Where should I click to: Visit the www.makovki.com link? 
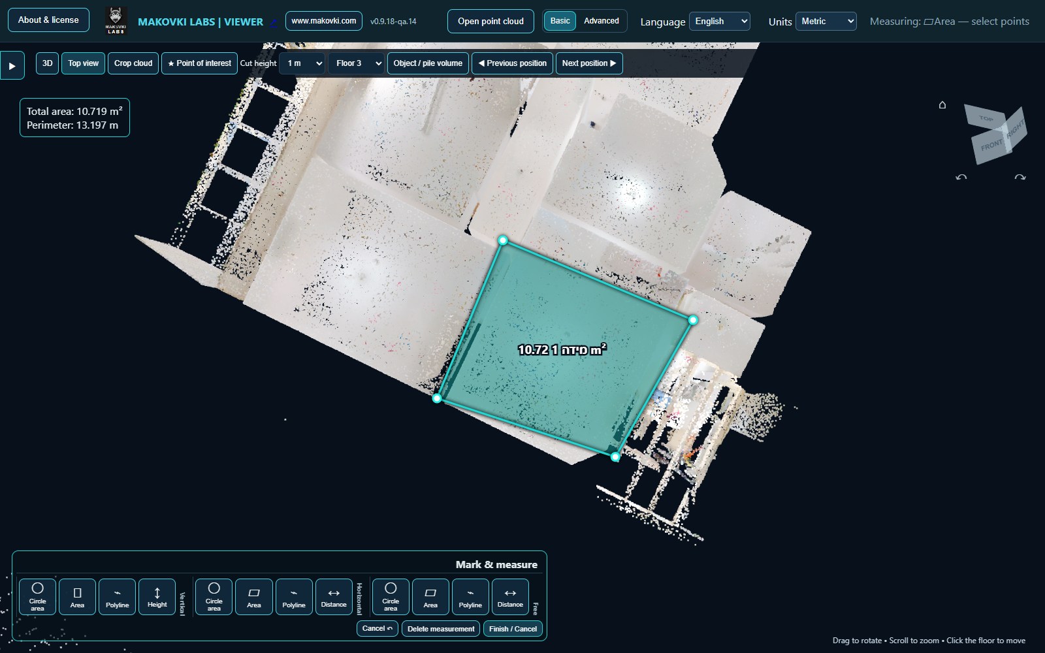pyautogui.click(x=324, y=21)
